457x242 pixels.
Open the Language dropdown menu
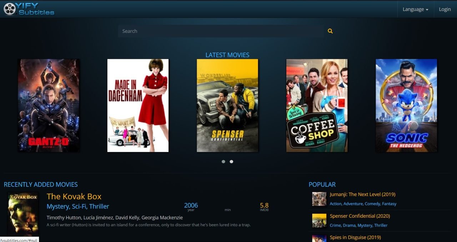[415, 9]
